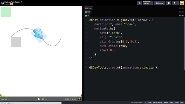Click the JS editor vertical scrollbar
Viewport: 185px width, 104px height.
[184, 44]
